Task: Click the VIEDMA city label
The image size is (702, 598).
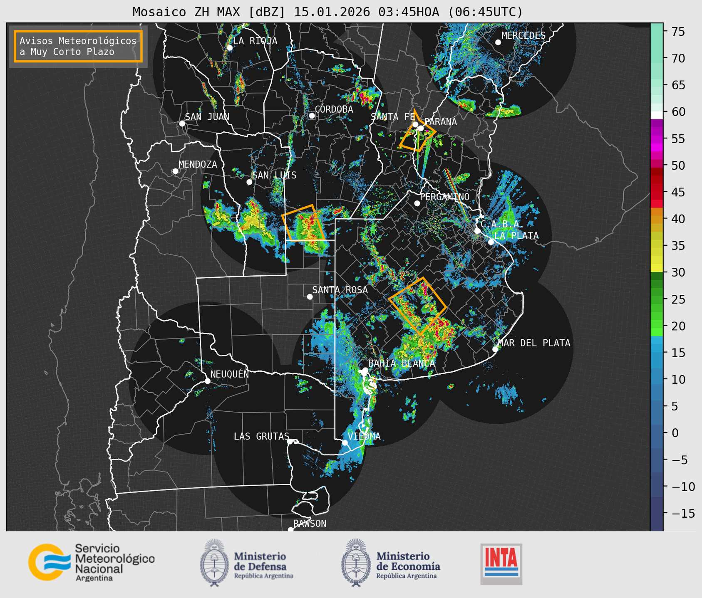Action: coord(364,436)
